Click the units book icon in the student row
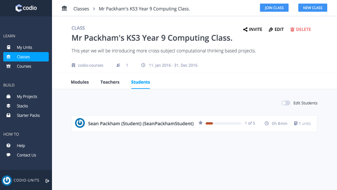337x190 pixels. click(296, 123)
